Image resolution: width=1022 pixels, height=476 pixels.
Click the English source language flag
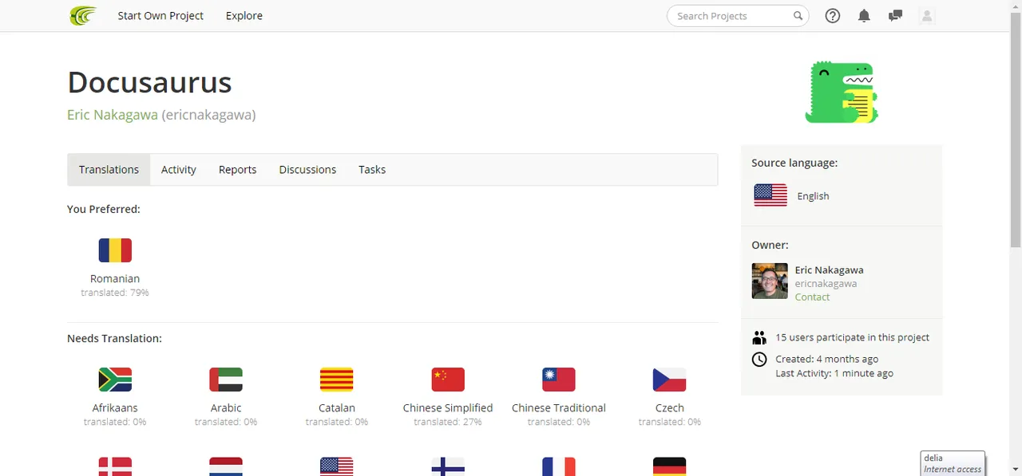770,195
